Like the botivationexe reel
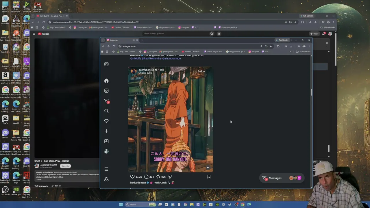Screen dimensions: 370x208 [132, 177]
